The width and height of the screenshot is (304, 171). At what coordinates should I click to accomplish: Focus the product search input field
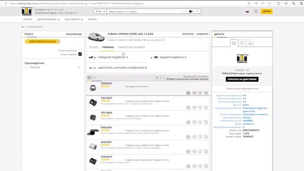click(144, 11)
